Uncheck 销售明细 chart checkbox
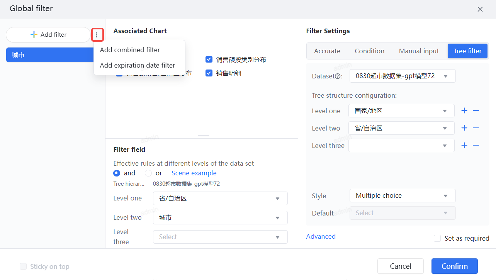Image resolution: width=496 pixels, height=280 pixels. point(209,73)
